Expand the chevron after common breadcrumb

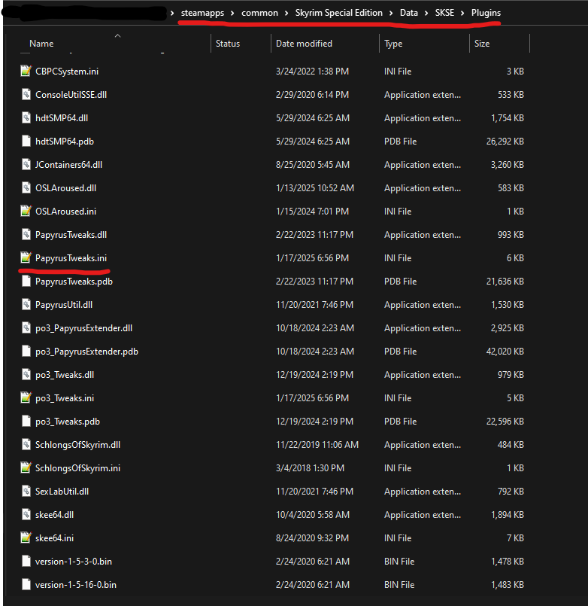pos(286,13)
